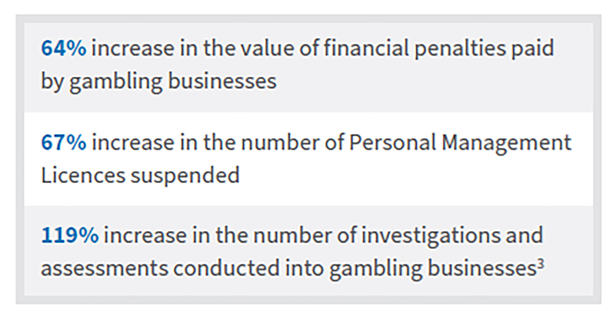The image size is (616, 320).
Task: Click the blue 64% figure
Action: pyautogui.click(x=63, y=48)
